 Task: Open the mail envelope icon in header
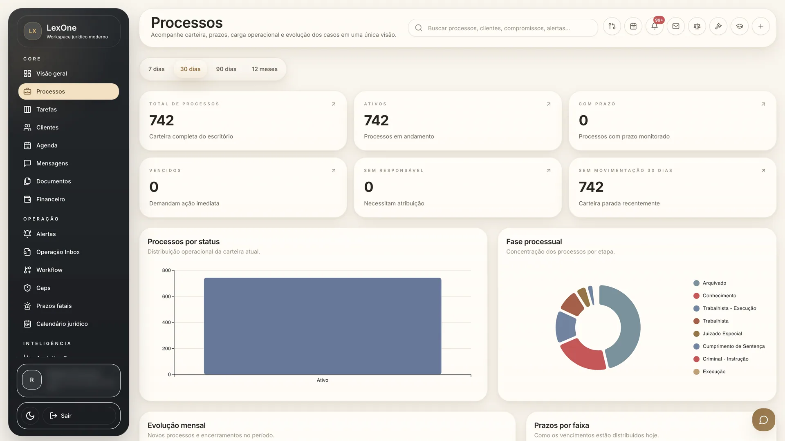click(x=675, y=27)
